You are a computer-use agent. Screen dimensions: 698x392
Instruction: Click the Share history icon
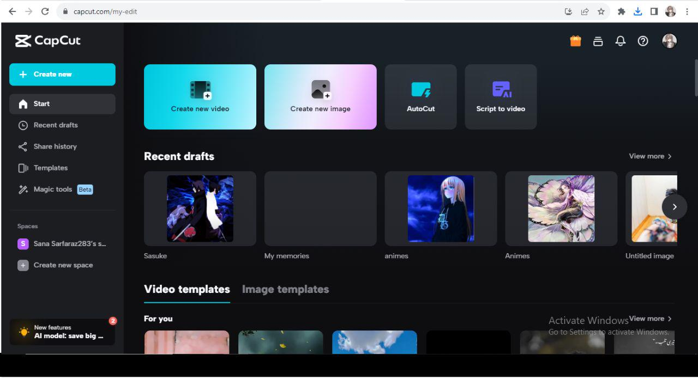(x=23, y=146)
